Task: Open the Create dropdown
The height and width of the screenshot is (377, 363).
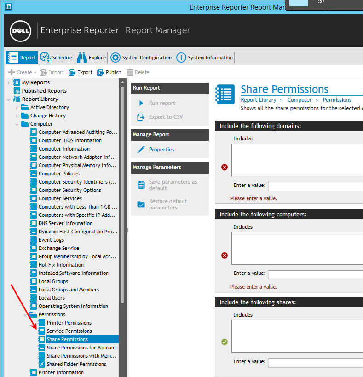Action: coord(22,72)
